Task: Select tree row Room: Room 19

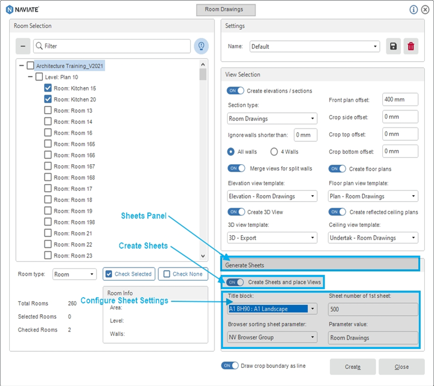Action: coord(73,211)
